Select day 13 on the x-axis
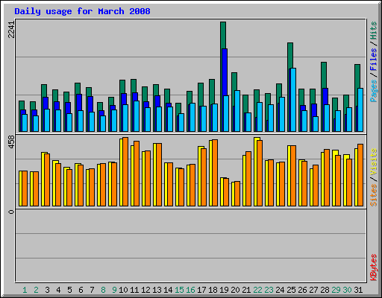 pos(157,290)
